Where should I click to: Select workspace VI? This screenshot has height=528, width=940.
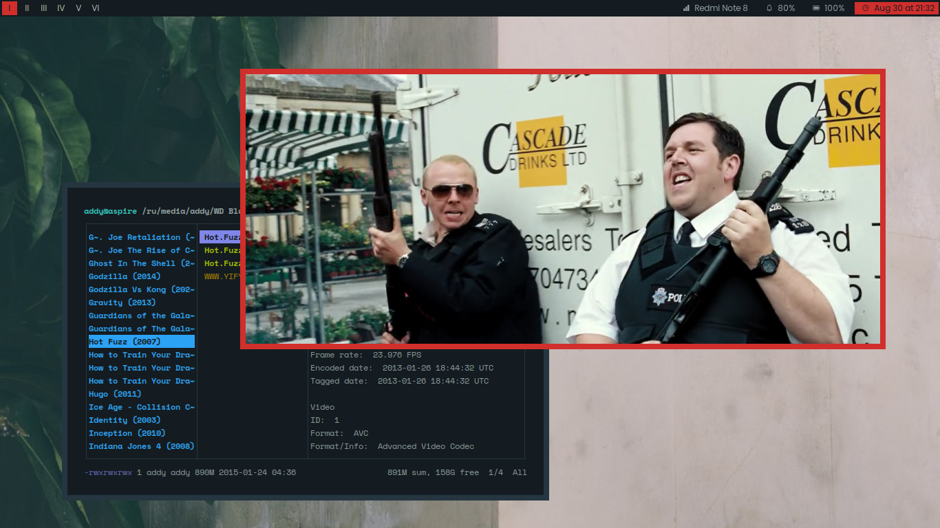point(96,8)
